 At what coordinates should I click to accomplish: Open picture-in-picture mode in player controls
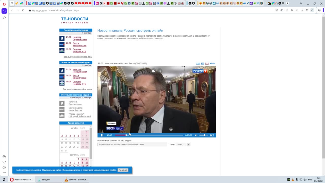click(x=212, y=135)
